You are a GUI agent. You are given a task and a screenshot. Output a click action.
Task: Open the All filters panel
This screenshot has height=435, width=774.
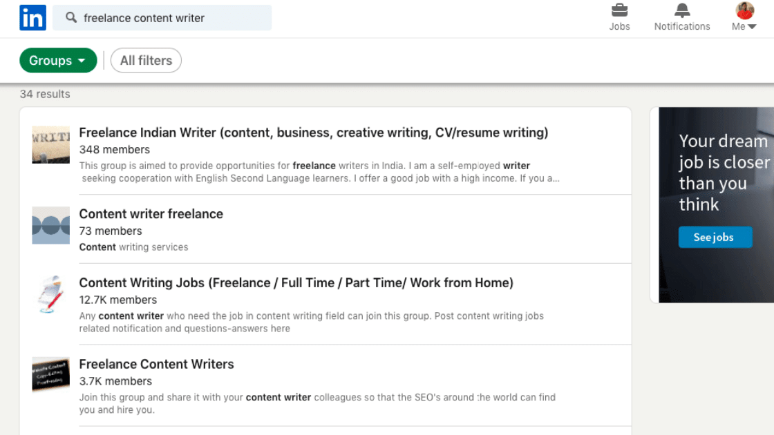[x=146, y=60]
